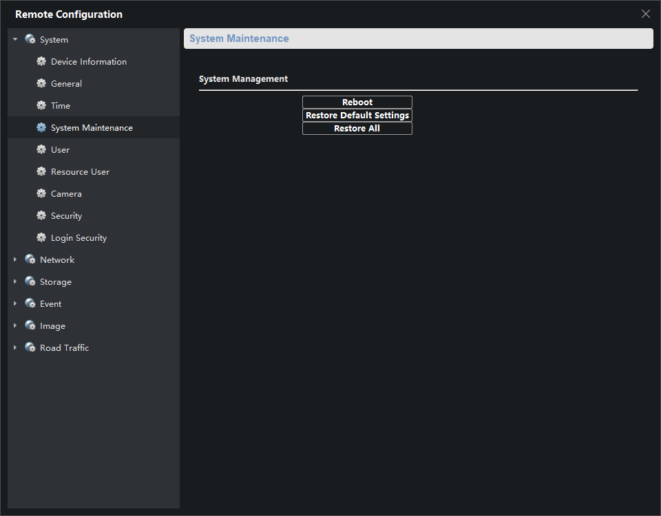Select Security in the System menu
661x516 pixels.
click(x=66, y=216)
